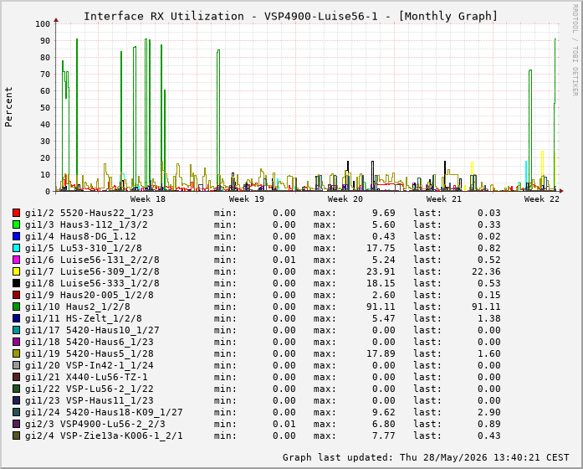Viewport: 583px width, 469px height.
Task: Click the Graph last updated timestamp
Action: point(426,457)
